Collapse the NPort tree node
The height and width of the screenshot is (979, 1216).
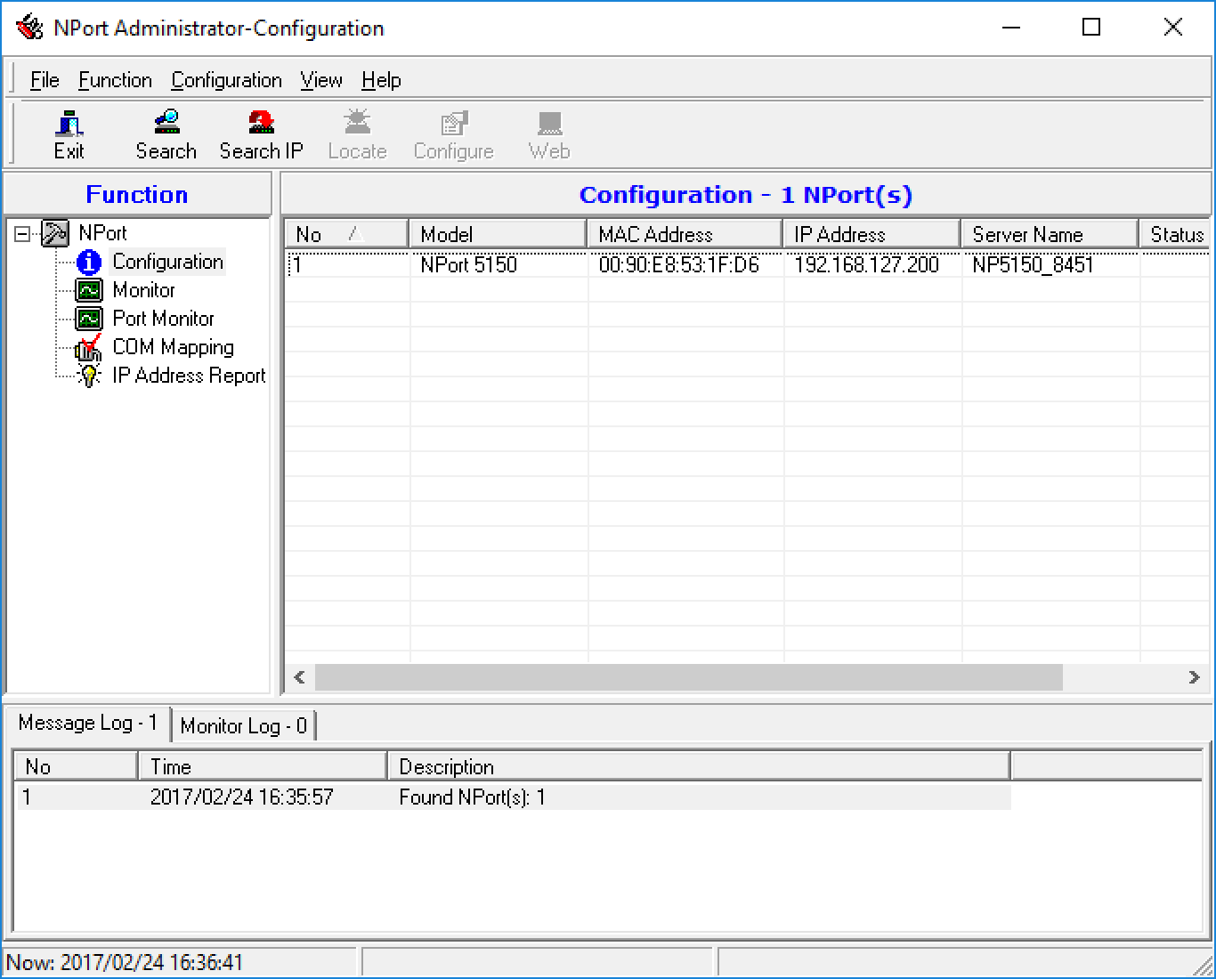(x=22, y=234)
